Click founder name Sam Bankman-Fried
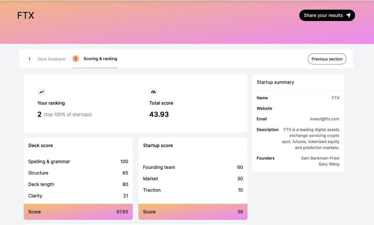The height and width of the screenshot is (225, 374). tap(320, 158)
